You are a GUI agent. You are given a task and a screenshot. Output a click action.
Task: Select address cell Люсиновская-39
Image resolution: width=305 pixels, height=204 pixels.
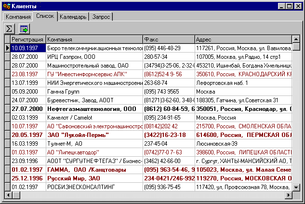coord(243,144)
